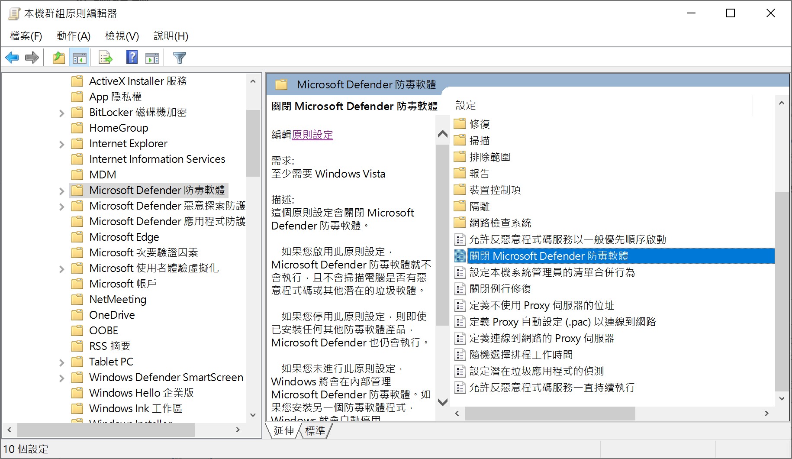Open the 檢視(V) menu
The width and height of the screenshot is (792, 459).
(122, 36)
